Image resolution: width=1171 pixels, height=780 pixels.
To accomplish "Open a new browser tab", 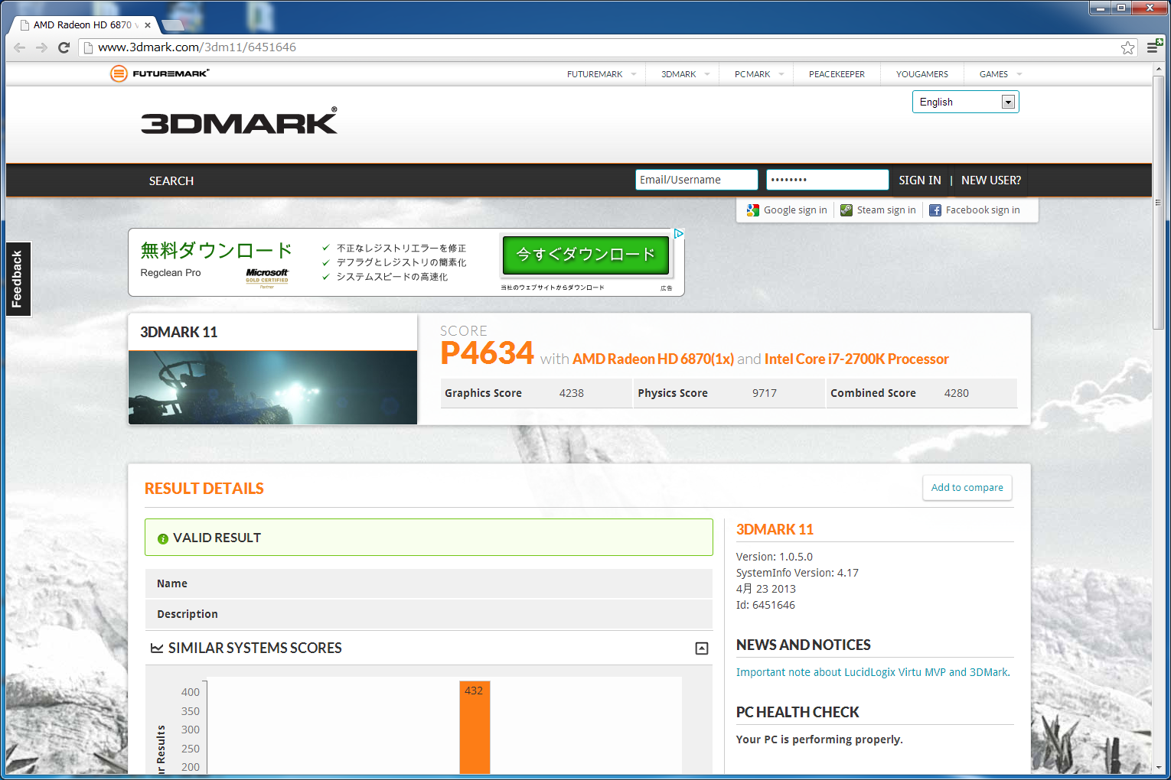I will (173, 25).
